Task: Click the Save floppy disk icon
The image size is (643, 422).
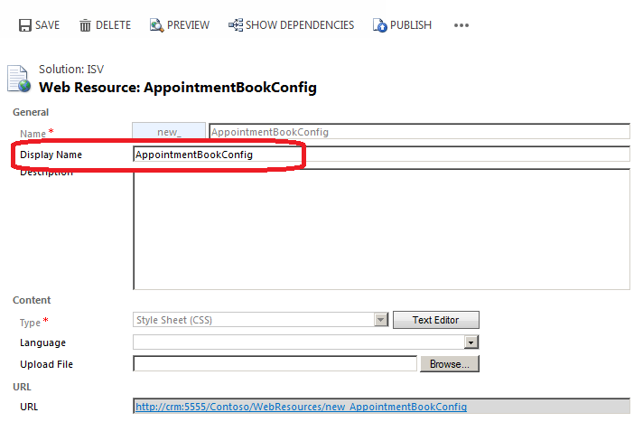Action: click(25, 25)
